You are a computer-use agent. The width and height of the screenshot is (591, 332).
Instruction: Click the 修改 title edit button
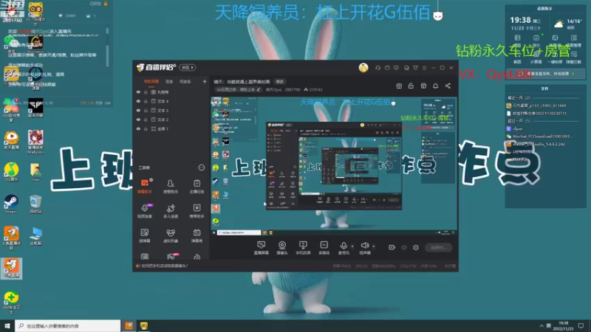coord(280,81)
